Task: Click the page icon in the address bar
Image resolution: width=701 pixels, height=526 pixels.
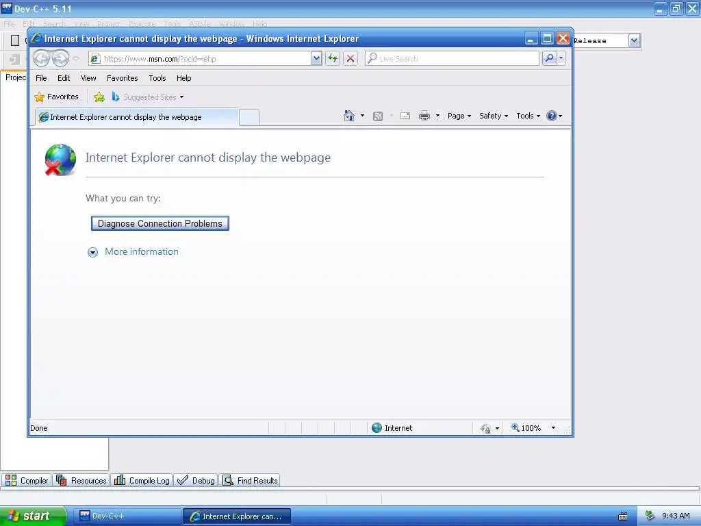Action: 94,59
